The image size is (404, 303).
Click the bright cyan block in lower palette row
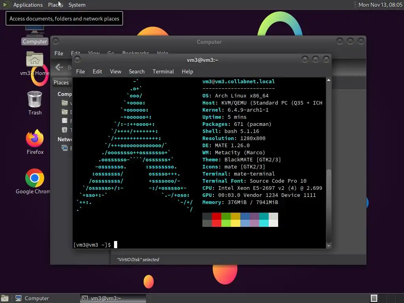[264, 223]
